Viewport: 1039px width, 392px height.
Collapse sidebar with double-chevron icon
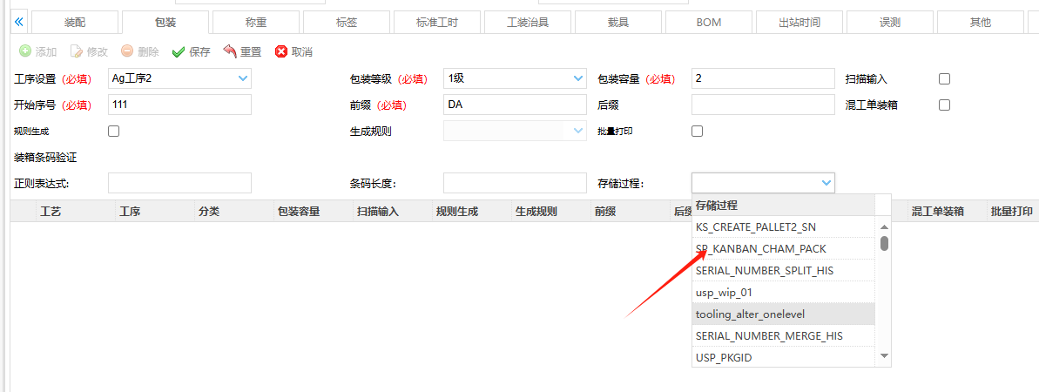coord(18,22)
